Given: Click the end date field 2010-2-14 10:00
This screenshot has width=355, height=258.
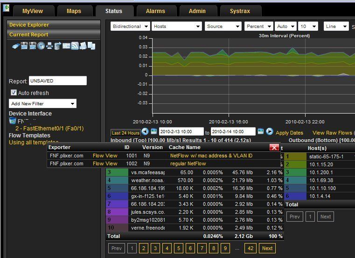Looking at the screenshot, I should point(233,131).
